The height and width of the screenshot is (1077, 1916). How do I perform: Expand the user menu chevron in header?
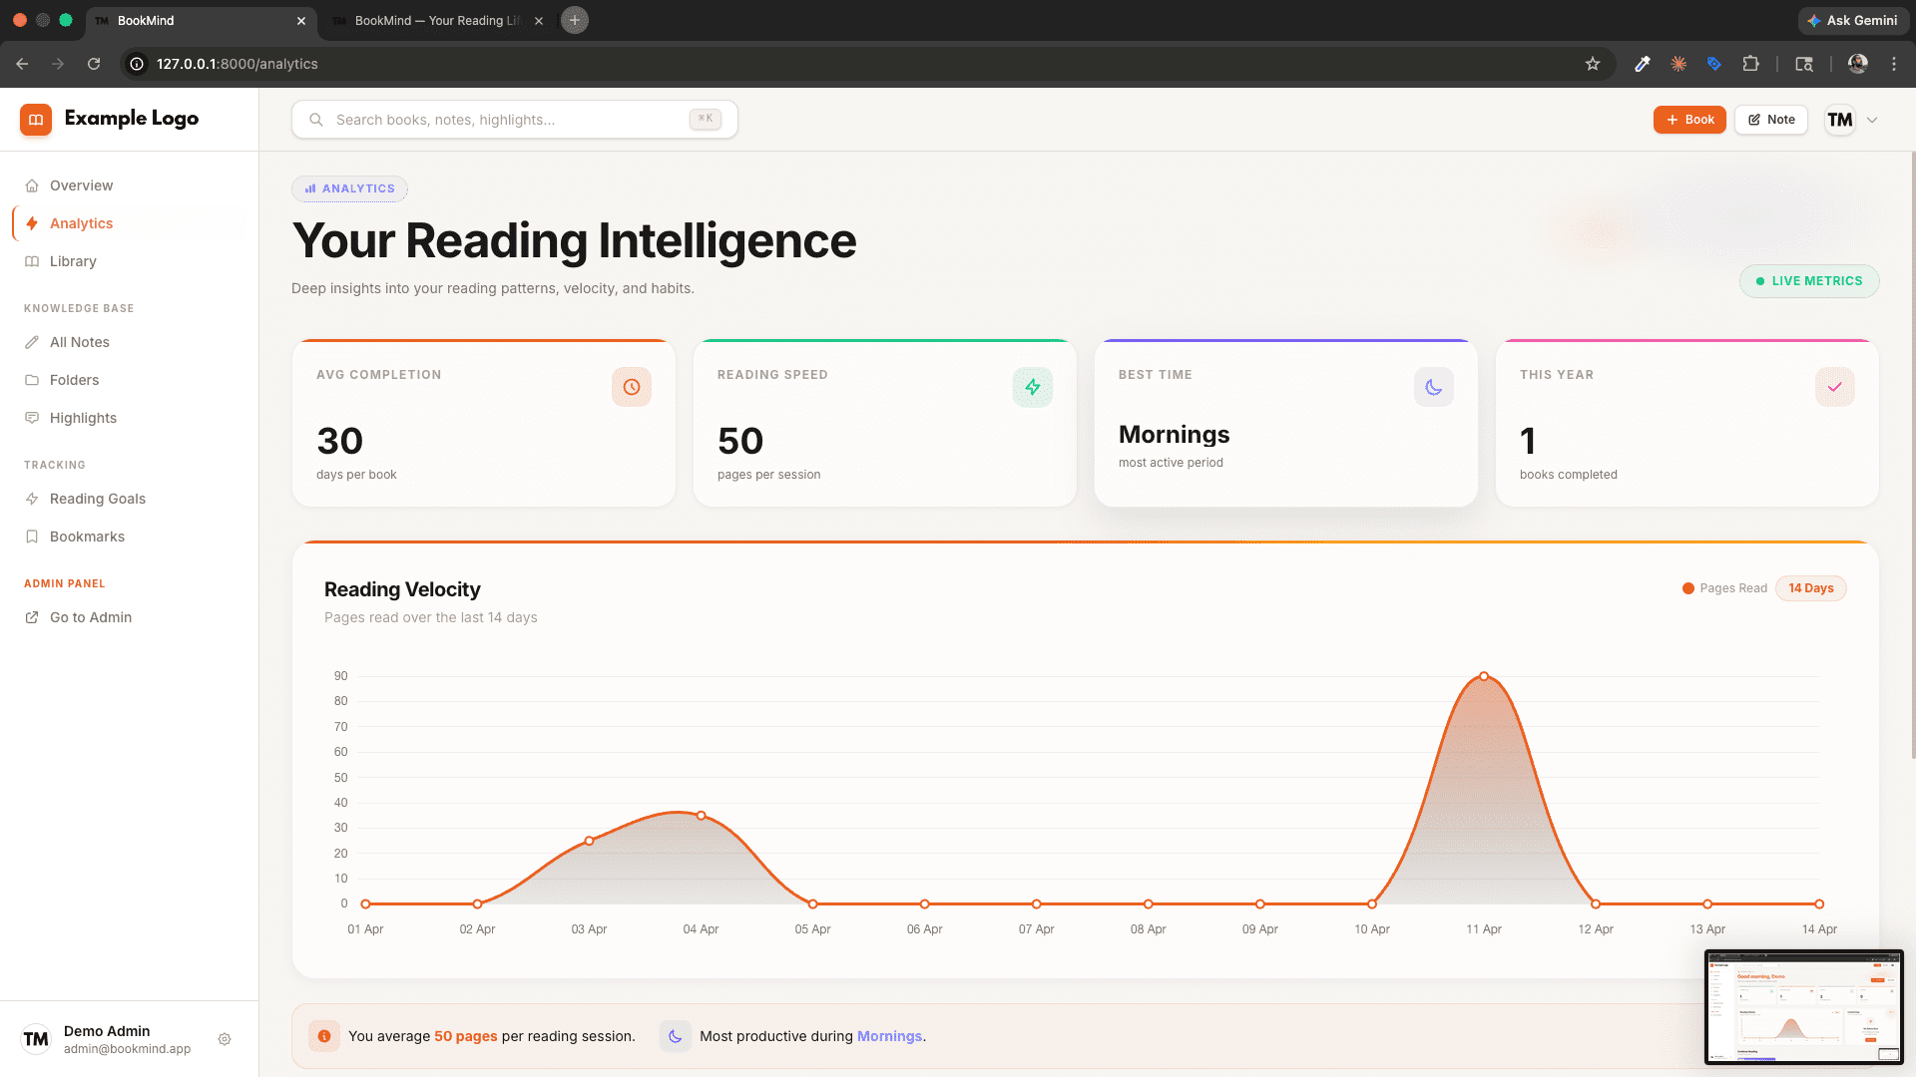[x=1872, y=120]
